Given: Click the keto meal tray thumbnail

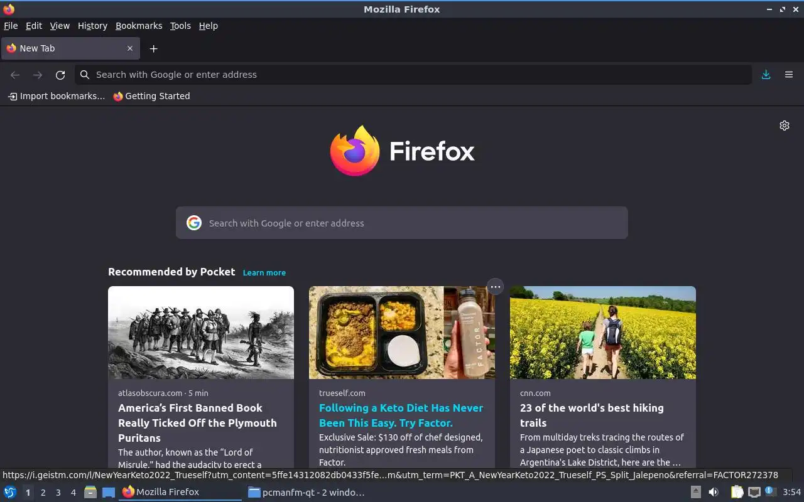Looking at the screenshot, I should coord(402,333).
